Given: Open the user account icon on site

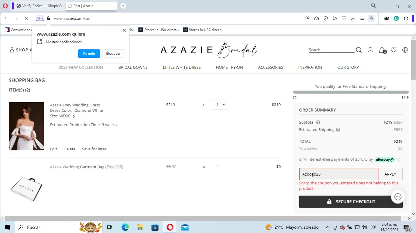Looking at the screenshot, I should click(x=371, y=50).
